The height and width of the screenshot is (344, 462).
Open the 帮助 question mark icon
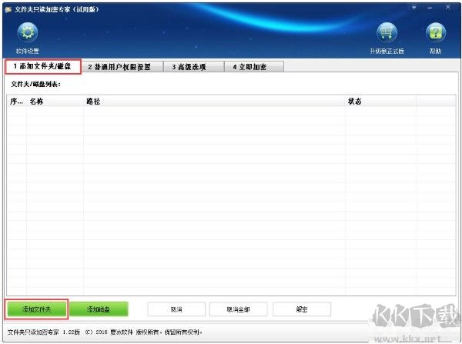(436, 32)
